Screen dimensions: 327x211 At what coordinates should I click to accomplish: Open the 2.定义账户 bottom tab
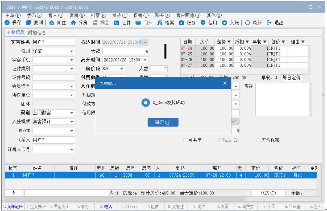[36, 206]
